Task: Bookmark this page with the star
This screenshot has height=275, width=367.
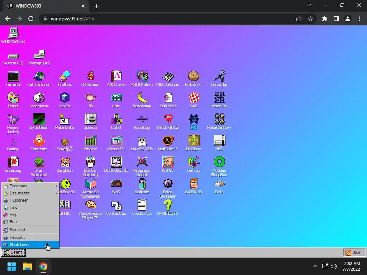Action: (310, 19)
